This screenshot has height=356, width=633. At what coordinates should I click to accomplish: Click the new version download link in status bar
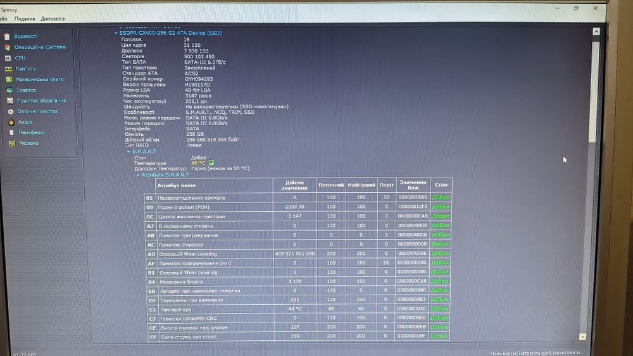537,353
